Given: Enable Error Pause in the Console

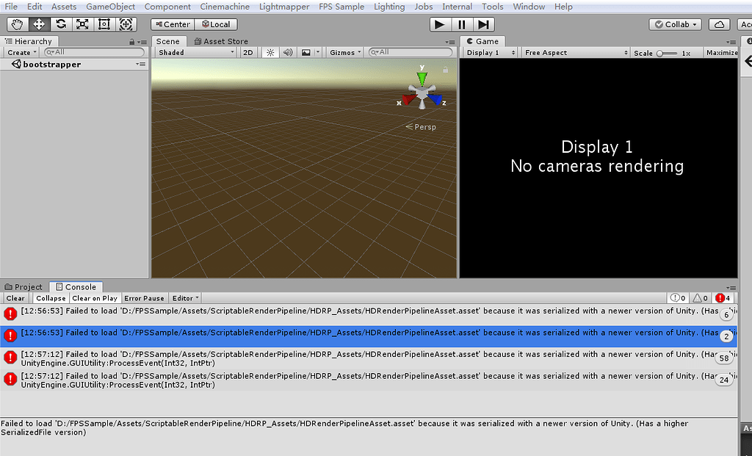Looking at the screenshot, I should pyautogui.click(x=144, y=298).
